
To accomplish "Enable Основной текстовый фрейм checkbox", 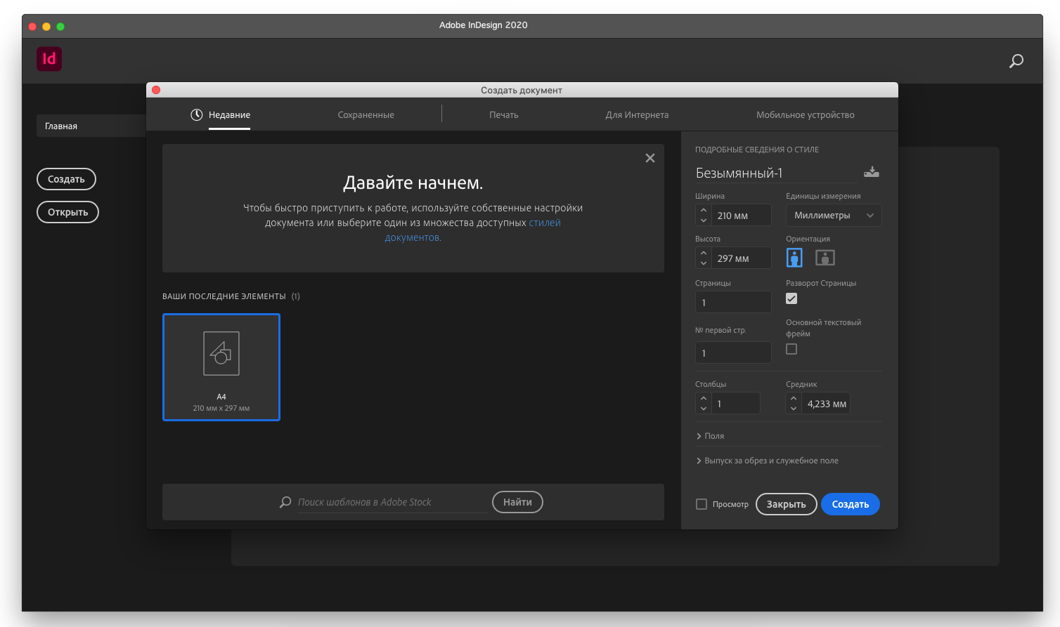I will coord(791,349).
